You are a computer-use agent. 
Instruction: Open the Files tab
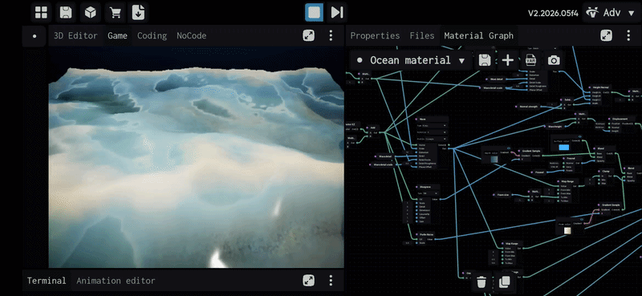pos(422,35)
